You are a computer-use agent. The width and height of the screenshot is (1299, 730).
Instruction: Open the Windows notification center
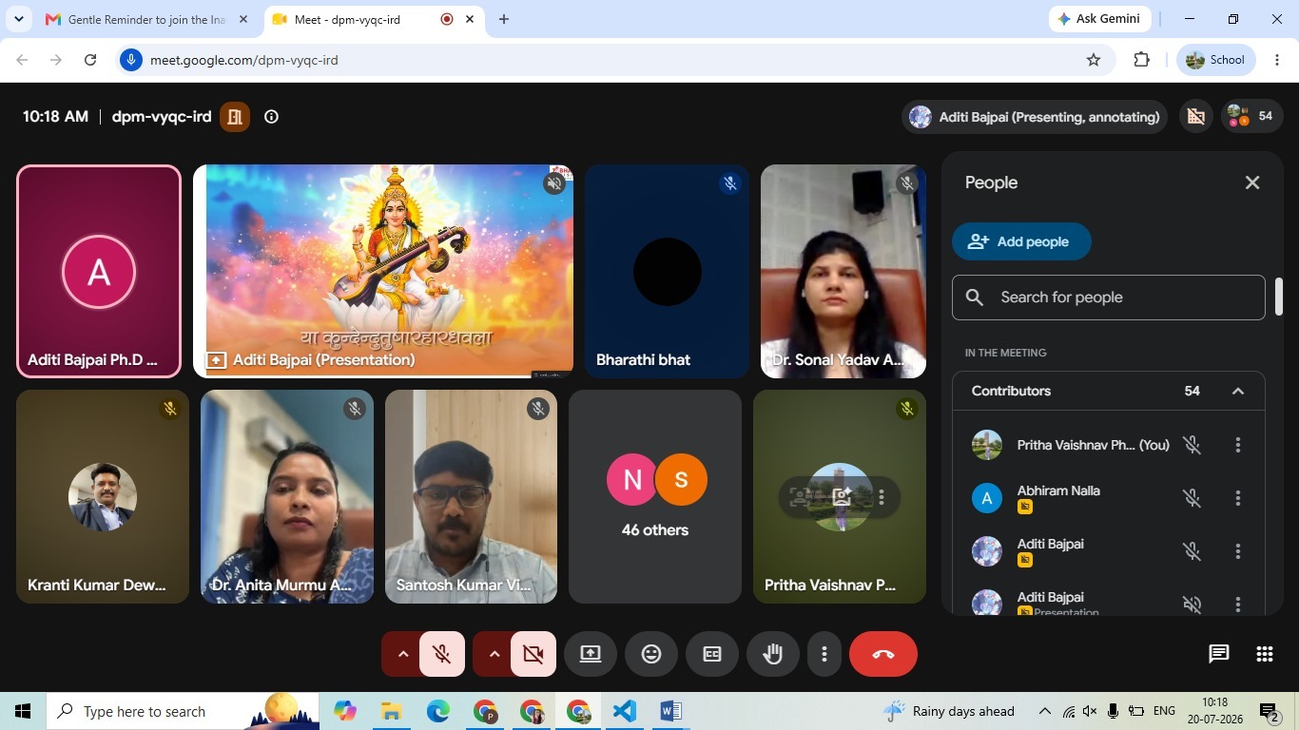click(1270, 711)
